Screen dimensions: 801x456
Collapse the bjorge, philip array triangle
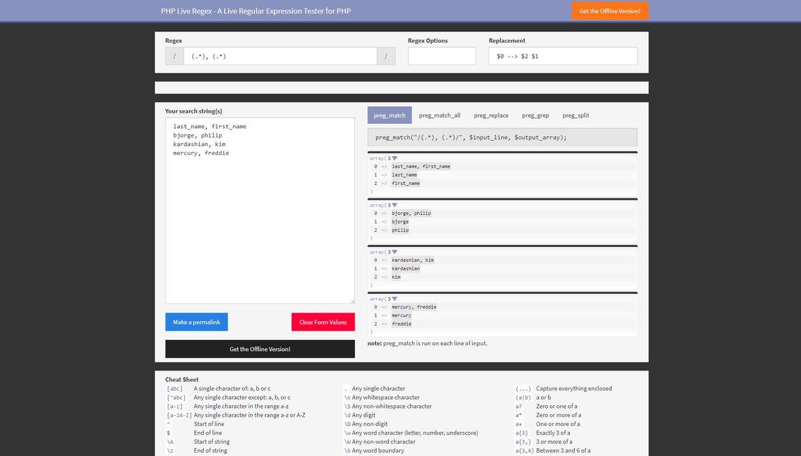pyautogui.click(x=394, y=205)
